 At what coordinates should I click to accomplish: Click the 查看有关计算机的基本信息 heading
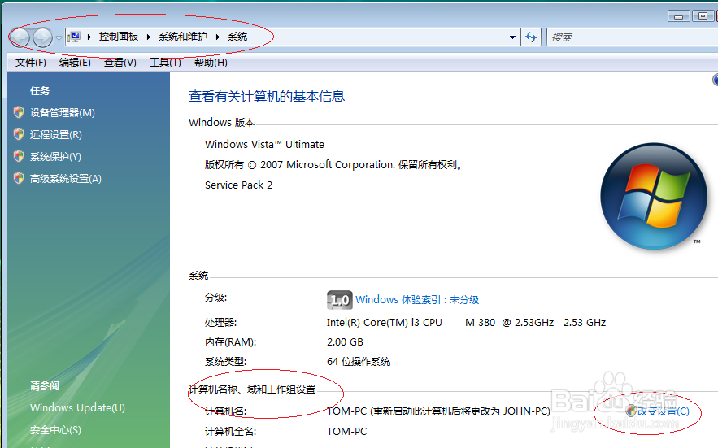click(x=267, y=96)
